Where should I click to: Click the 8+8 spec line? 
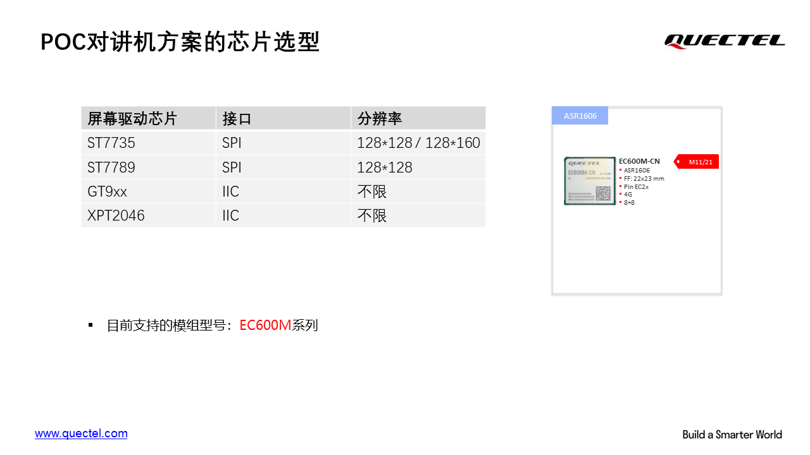pos(629,202)
